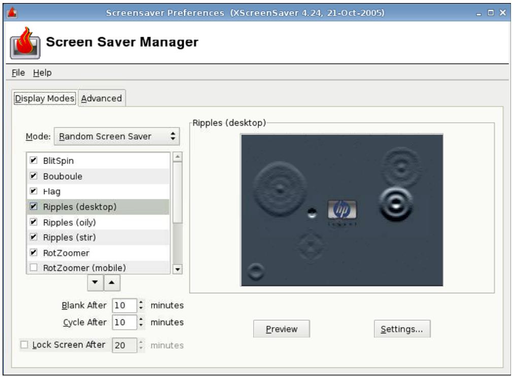The width and height of the screenshot is (512, 377).
Task: Switch to the Advanced tab
Action: pyautogui.click(x=101, y=98)
